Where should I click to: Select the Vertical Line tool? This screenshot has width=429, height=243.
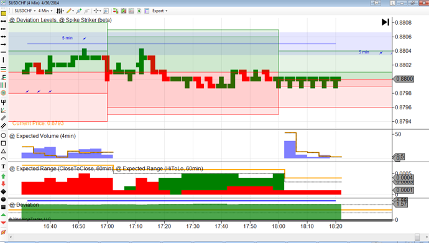click(3, 60)
